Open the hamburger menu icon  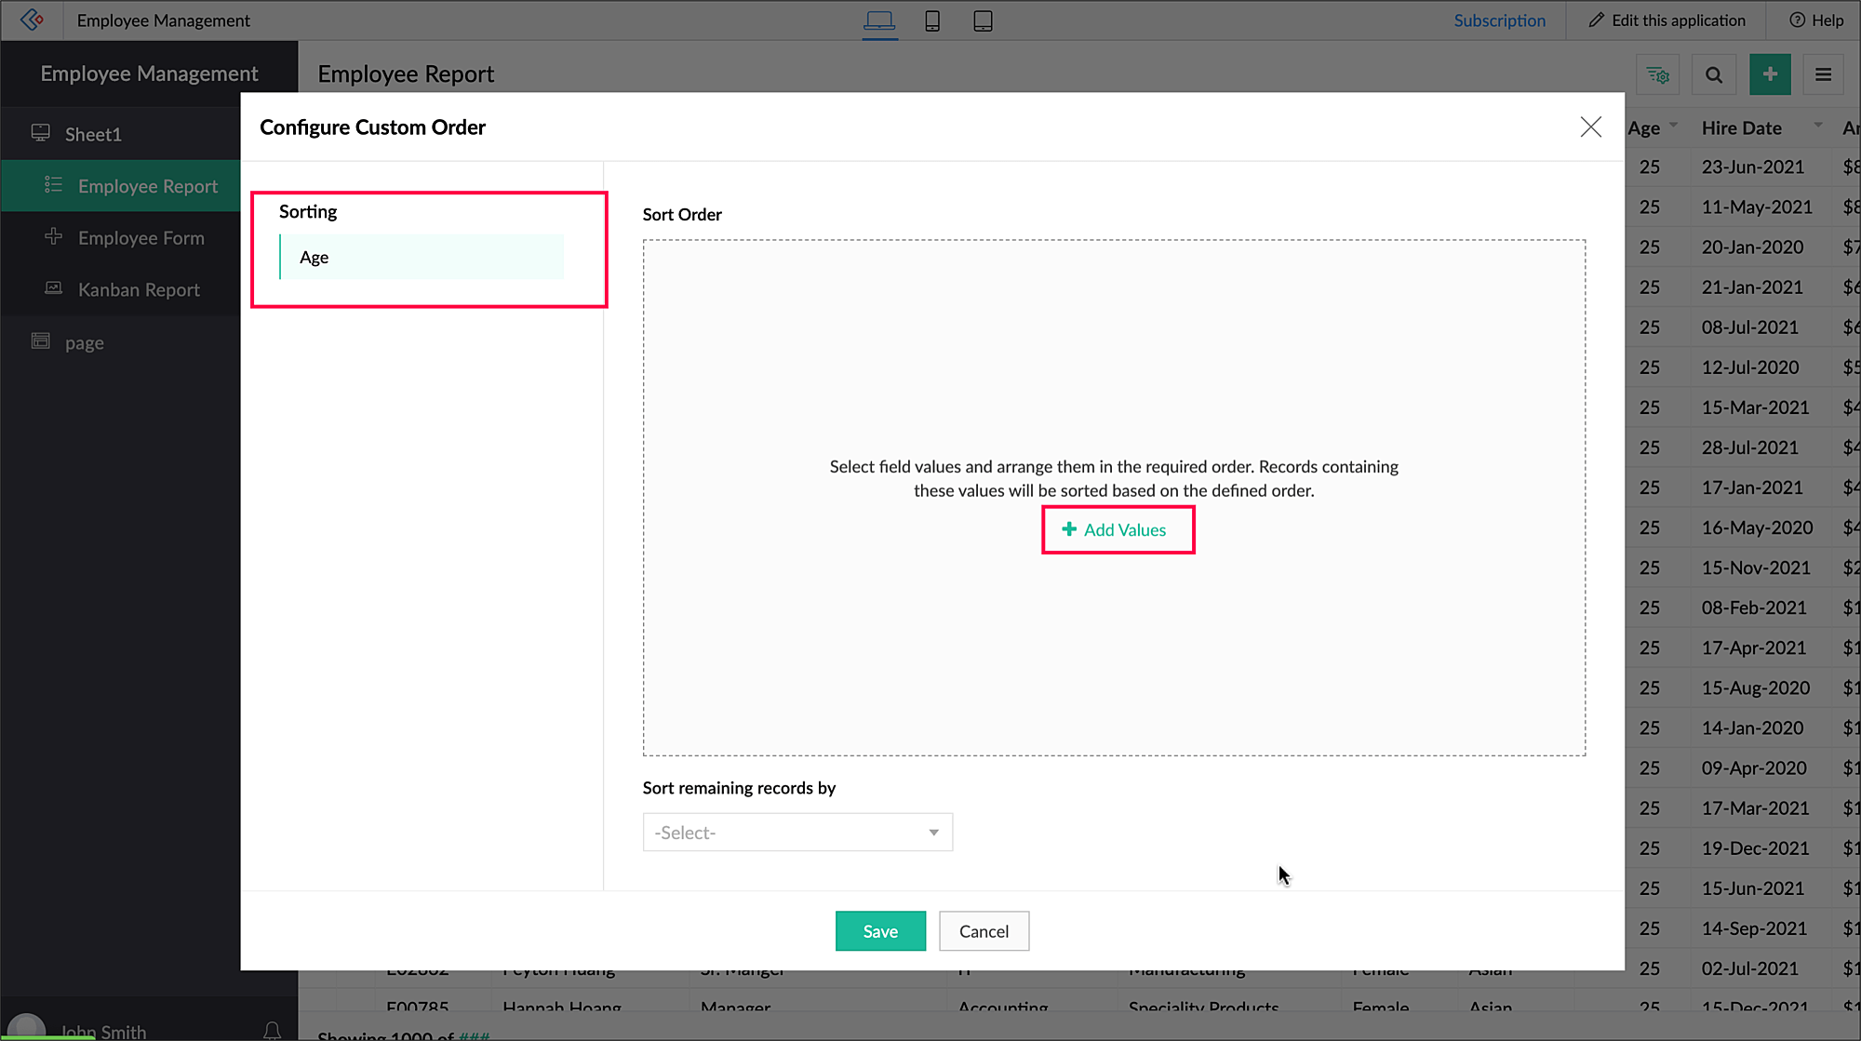pyautogui.click(x=1823, y=74)
